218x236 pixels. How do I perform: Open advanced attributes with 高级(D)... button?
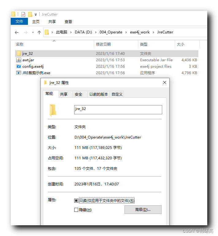pyautogui.click(x=143, y=210)
